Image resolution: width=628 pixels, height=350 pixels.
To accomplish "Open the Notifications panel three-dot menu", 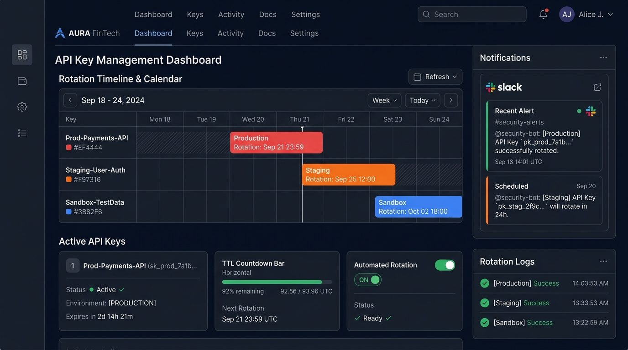I will [603, 57].
